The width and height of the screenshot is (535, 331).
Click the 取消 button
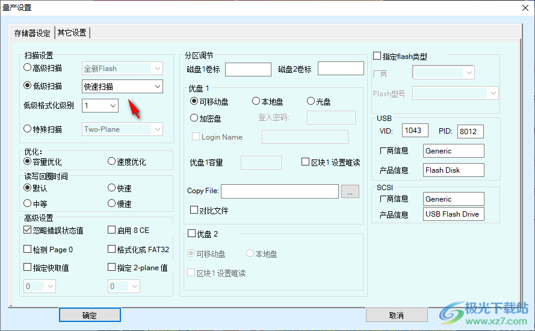coord(397,315)
